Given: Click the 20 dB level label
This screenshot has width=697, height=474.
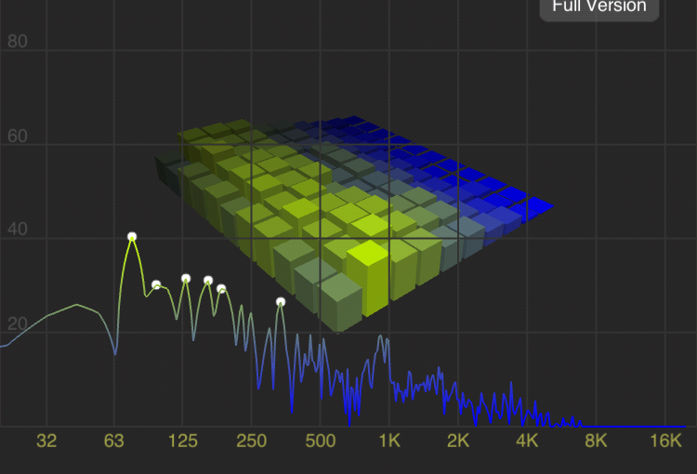Looking at the screenshot, I should tap(18, 324).
